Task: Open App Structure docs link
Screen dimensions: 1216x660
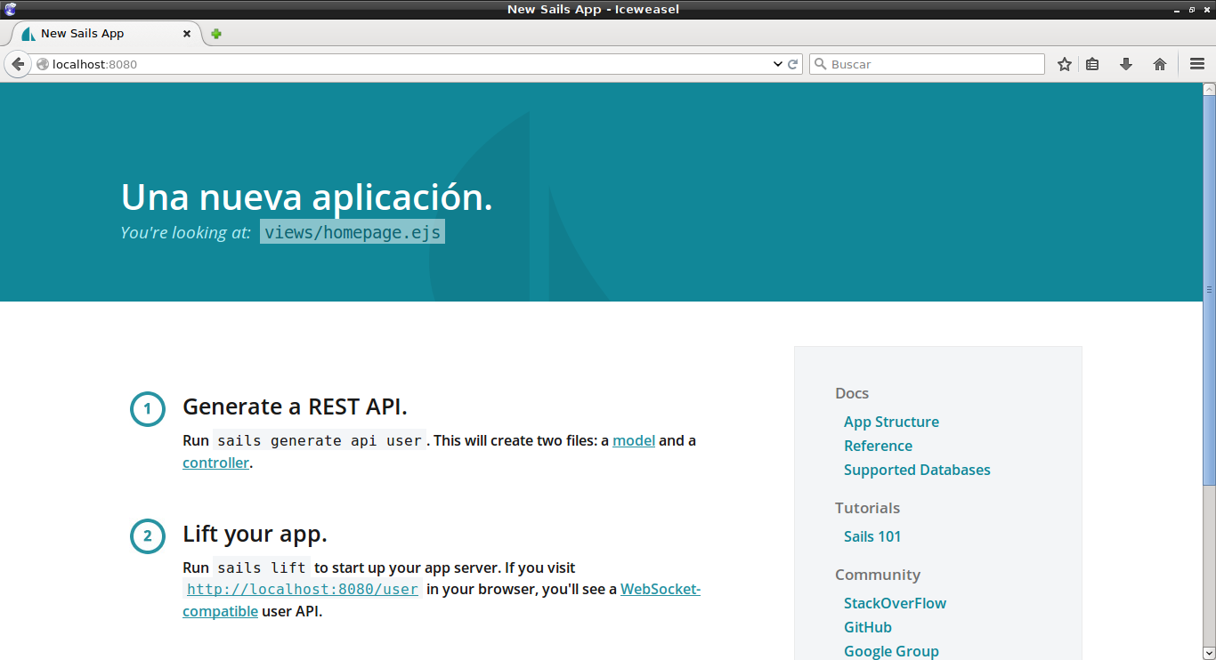Action: pyautogui.click(x=891, y=422)
